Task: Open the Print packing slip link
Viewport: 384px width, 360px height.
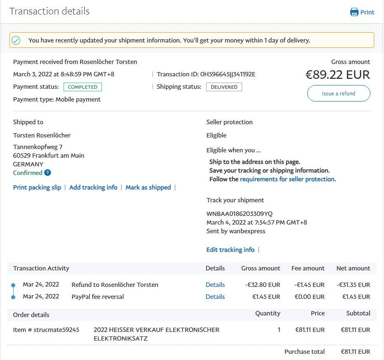Action: pyautogui.click(x=37, y=187)
